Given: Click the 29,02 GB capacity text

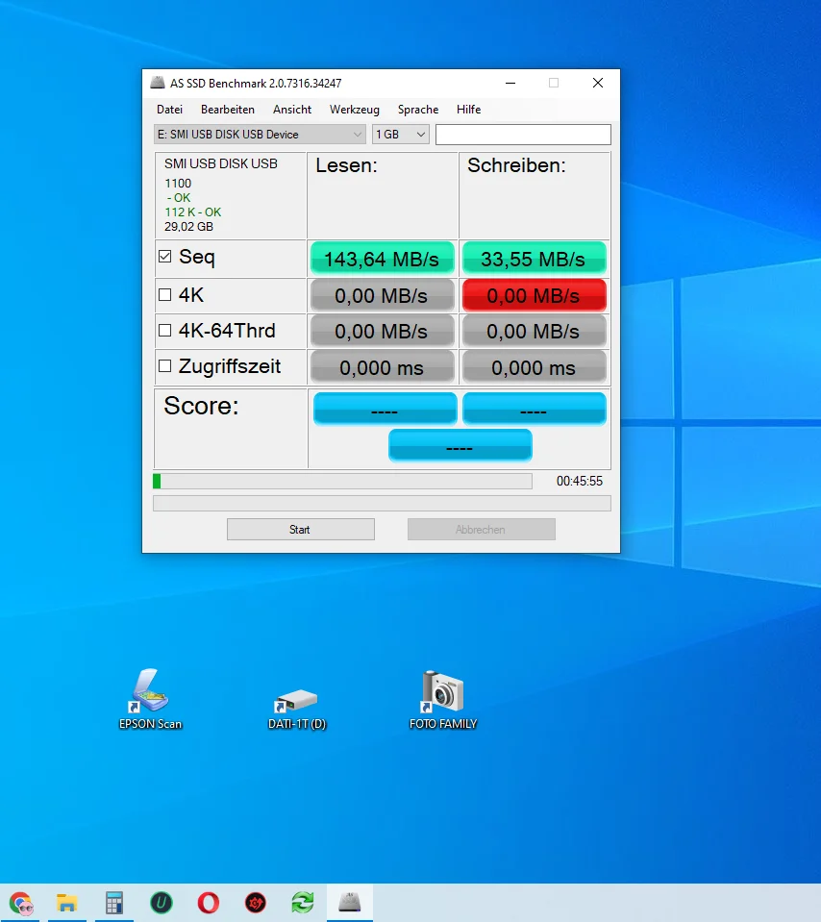Looking at the screenshot, I should coord(188,227).
